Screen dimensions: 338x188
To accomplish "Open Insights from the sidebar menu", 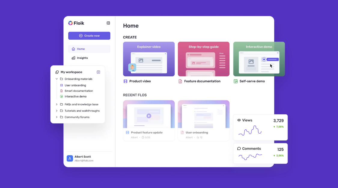I will [82, 58].
